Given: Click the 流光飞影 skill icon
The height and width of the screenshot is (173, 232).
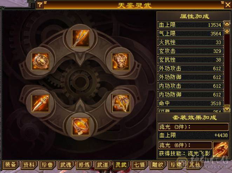Looking at the screenshot, I should (x=220, y=150).
